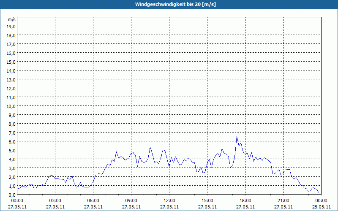Click the chart title 'Windgeschwindigkeit bis 20 [m/s]'
The height and width of the screenshot is (211, 338).
pyautogui.click(x=175, y=4)
